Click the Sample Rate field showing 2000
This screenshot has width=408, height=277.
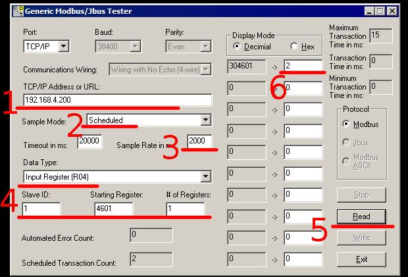199,141
